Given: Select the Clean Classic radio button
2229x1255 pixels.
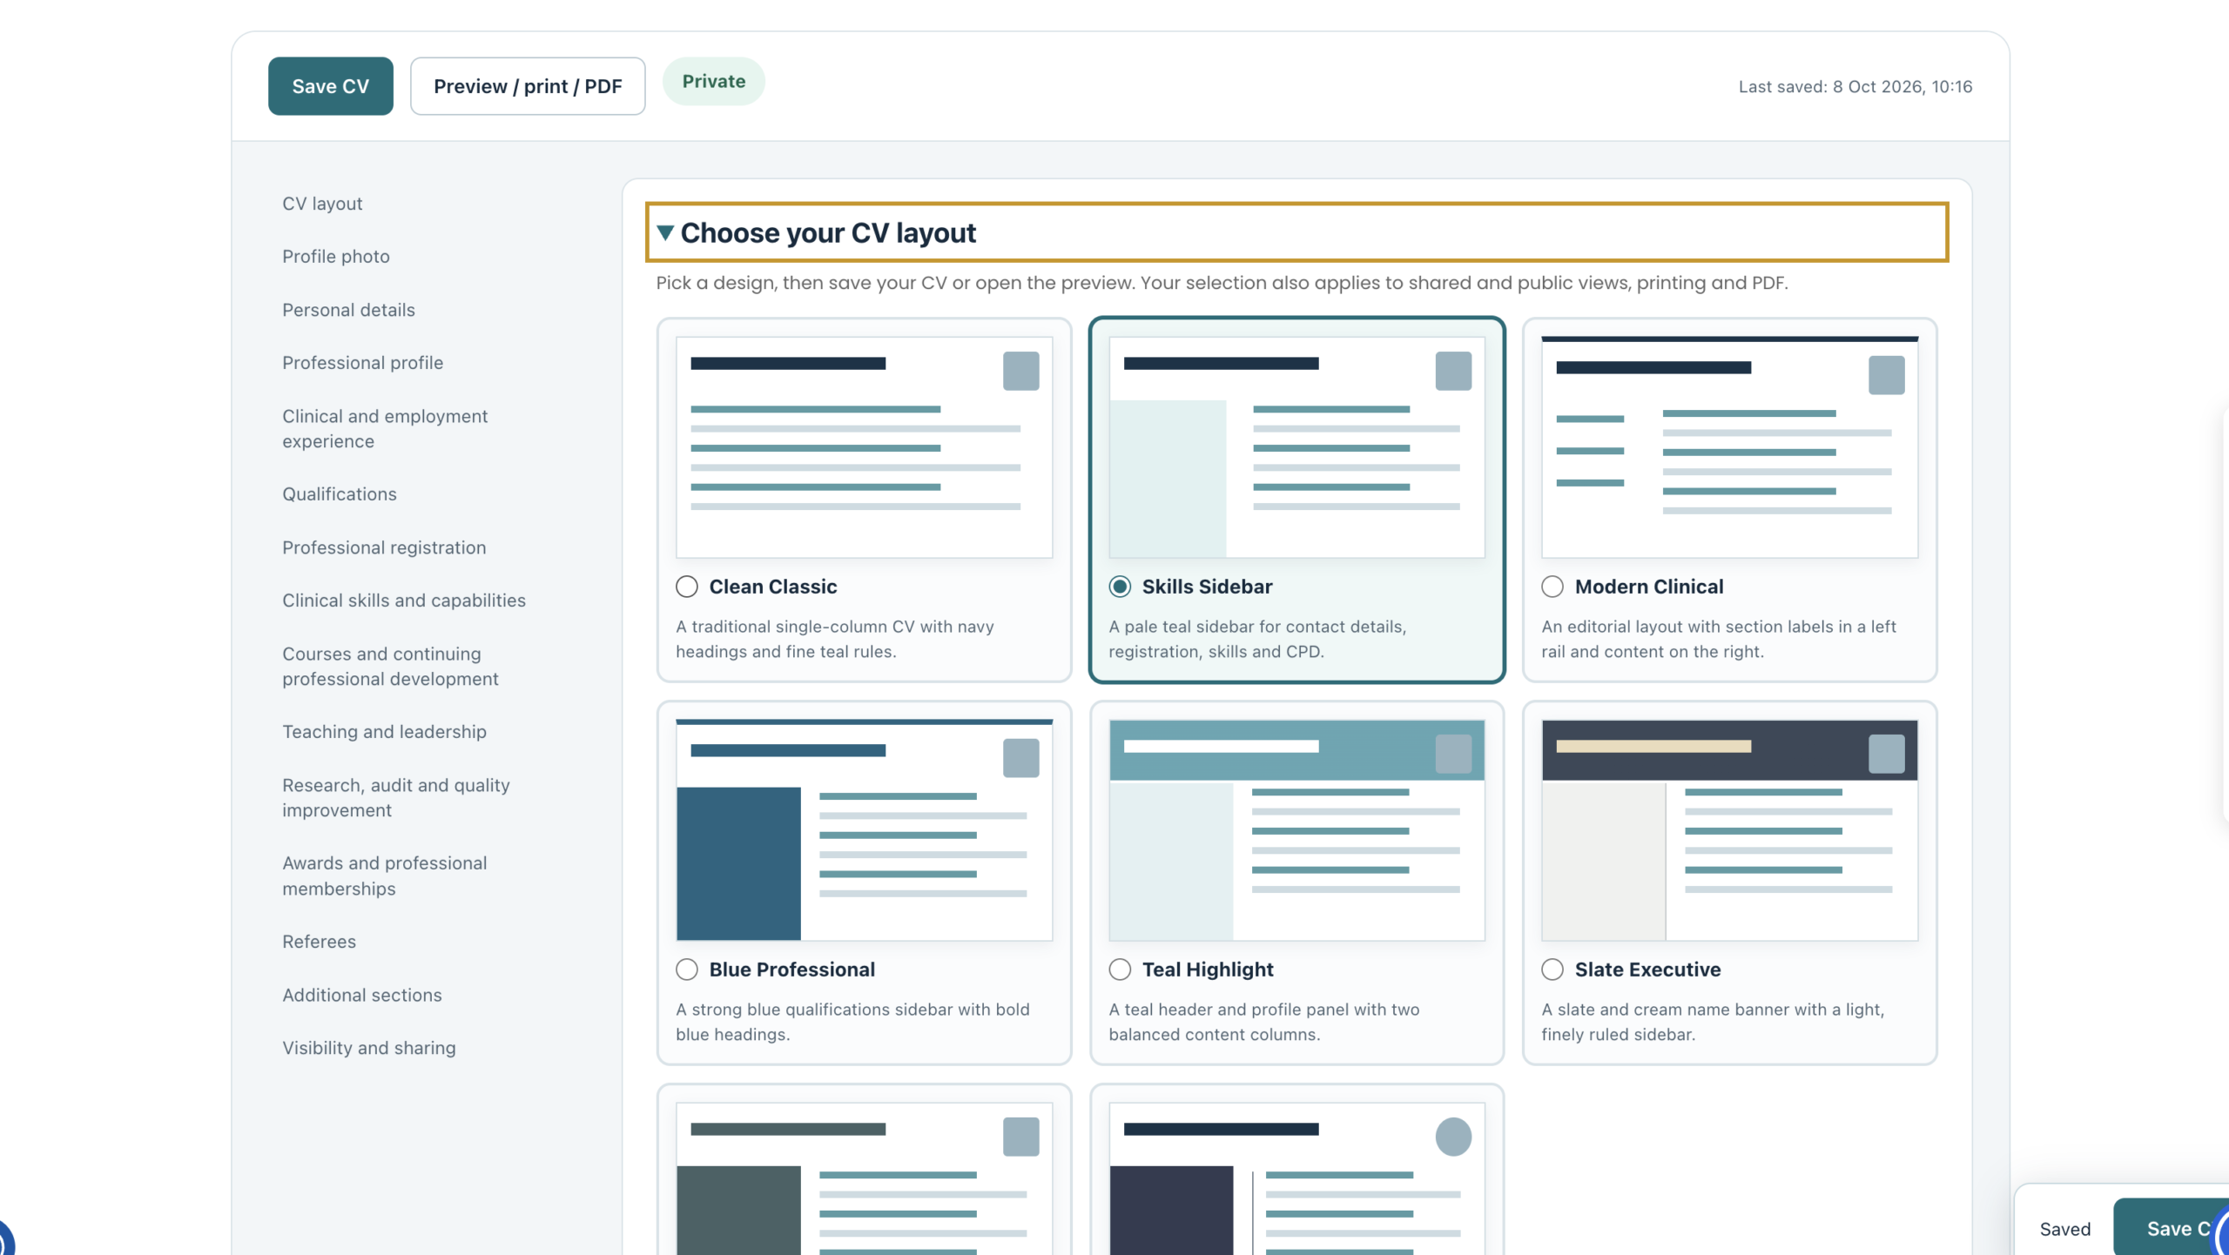Looking at the screenshot, I should 687,587.
